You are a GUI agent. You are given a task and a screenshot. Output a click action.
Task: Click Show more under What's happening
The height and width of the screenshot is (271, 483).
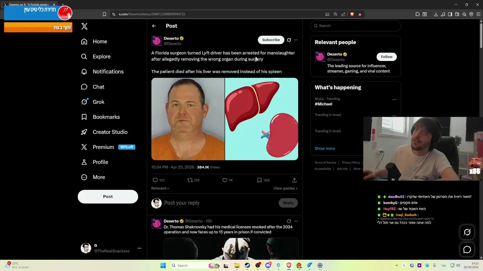pyautogui.click(x=325, y=149)
